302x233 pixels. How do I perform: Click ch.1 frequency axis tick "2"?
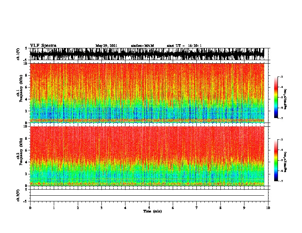coord(26,111)
